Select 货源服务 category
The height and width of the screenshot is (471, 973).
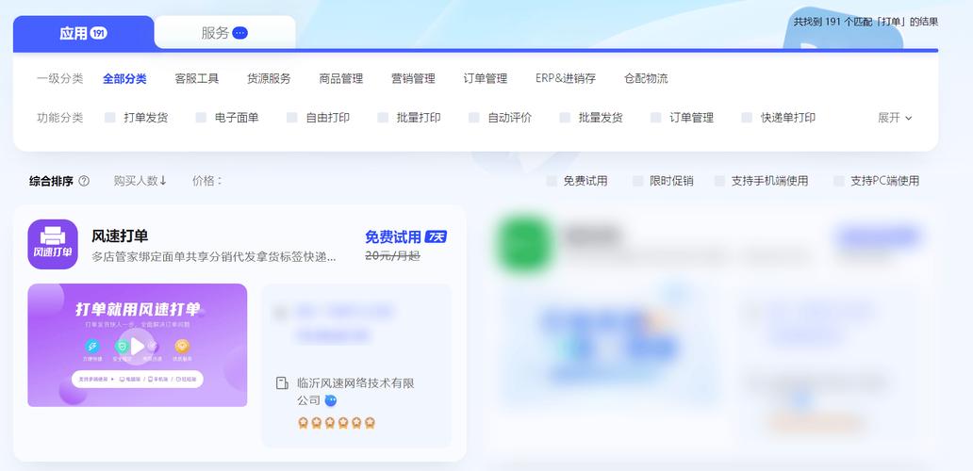point(269,79)
